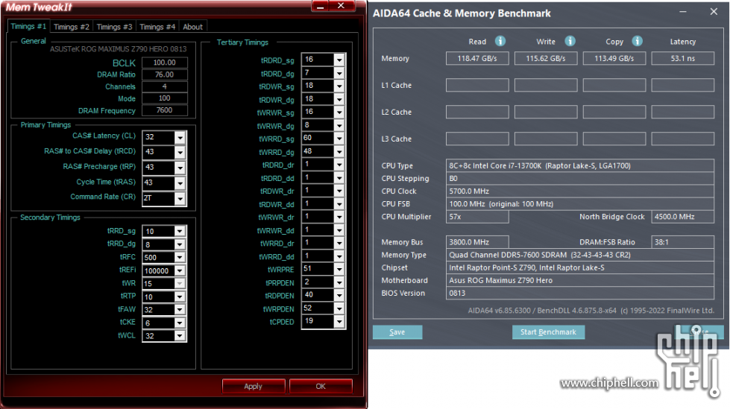Open the tFAW dropdown arrow
Viewport: 730px width, 409px height.
[x=180, y=309]
